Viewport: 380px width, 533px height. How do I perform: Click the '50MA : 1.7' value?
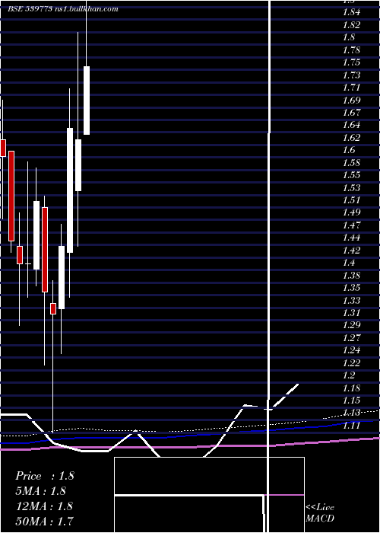(44, 521)
